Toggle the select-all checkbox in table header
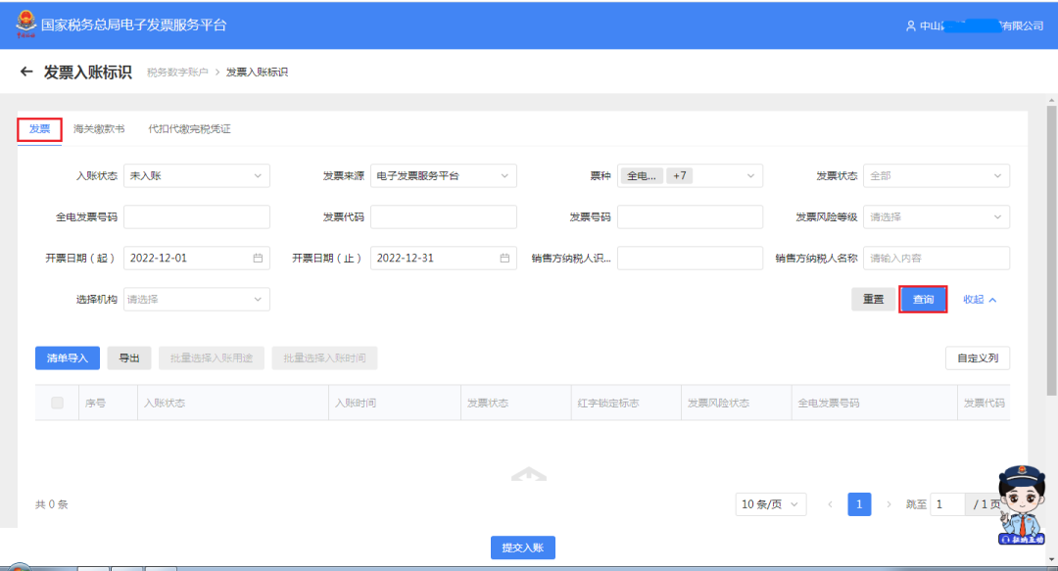Screen dimensions: 1058x571 pos(57,403)
